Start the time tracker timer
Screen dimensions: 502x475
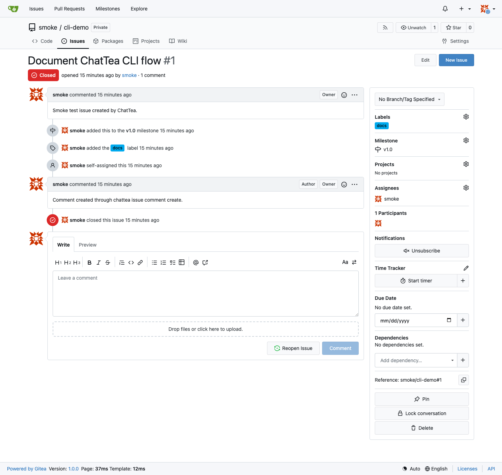416,281
